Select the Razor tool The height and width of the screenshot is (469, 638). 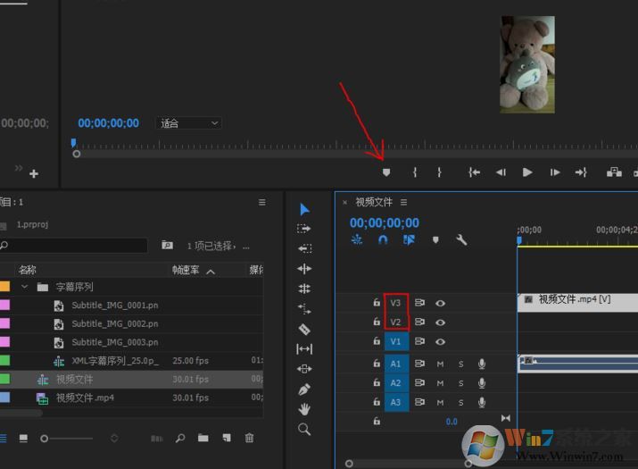coord(304,329)
